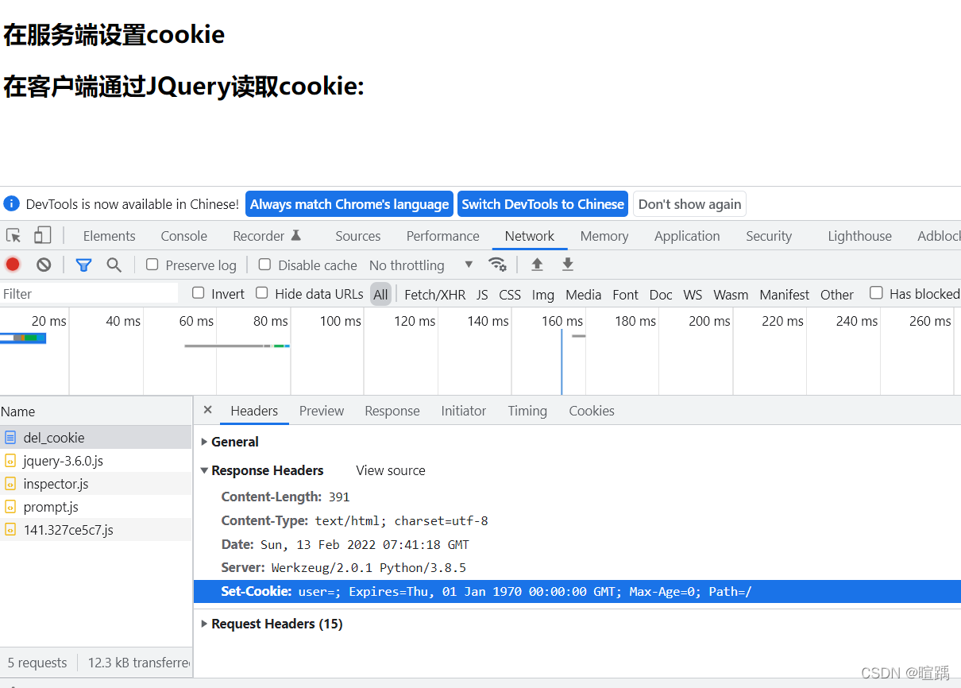Check Hide data URLs
961x688 pixels.
(262, 292)
